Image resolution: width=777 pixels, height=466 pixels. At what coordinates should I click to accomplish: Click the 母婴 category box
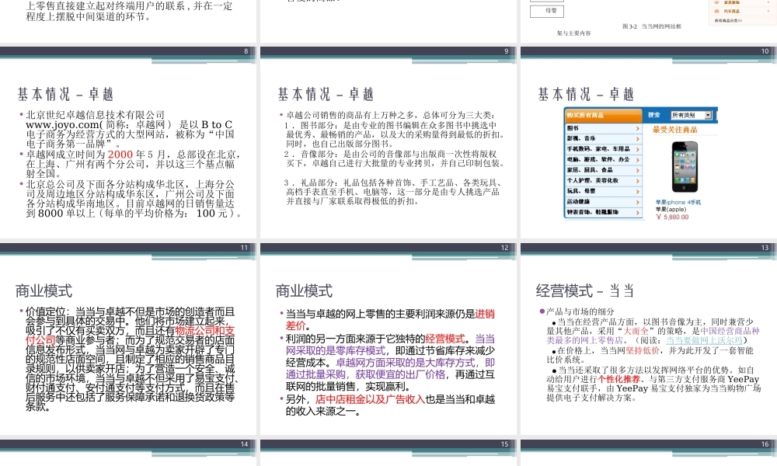[x=547, y=11]
